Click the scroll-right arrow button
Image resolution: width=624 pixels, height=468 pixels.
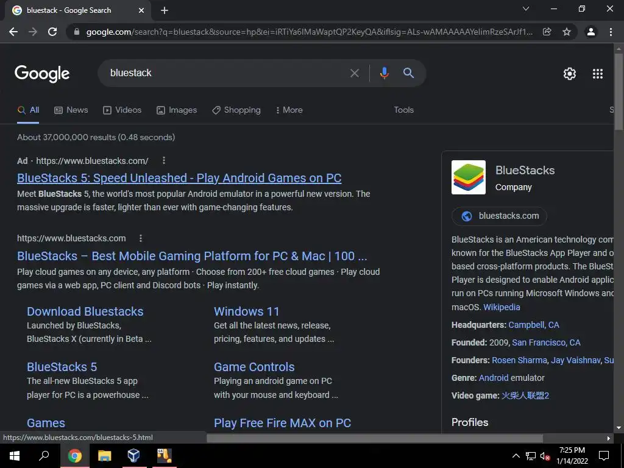point(609,438)
